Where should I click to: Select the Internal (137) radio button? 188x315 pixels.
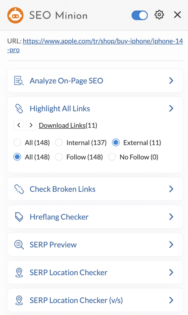pyautogui.click(x=59, y=143)
